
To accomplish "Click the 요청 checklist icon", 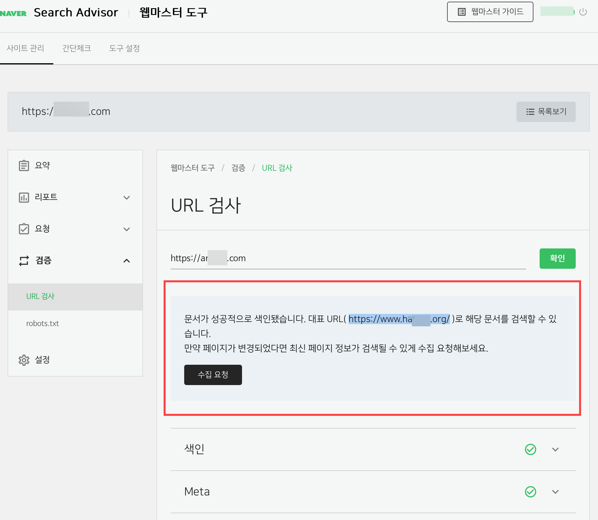I will (24, 229).
